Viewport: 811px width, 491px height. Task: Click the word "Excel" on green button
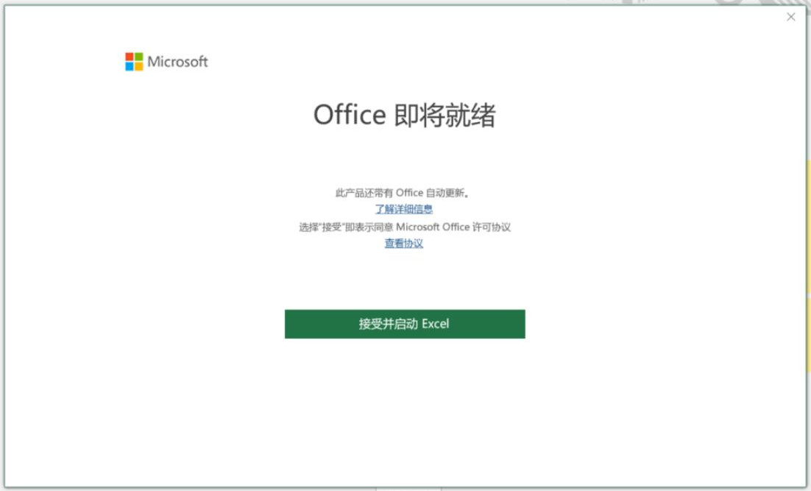pyautogui.click(x=435, y=324)
